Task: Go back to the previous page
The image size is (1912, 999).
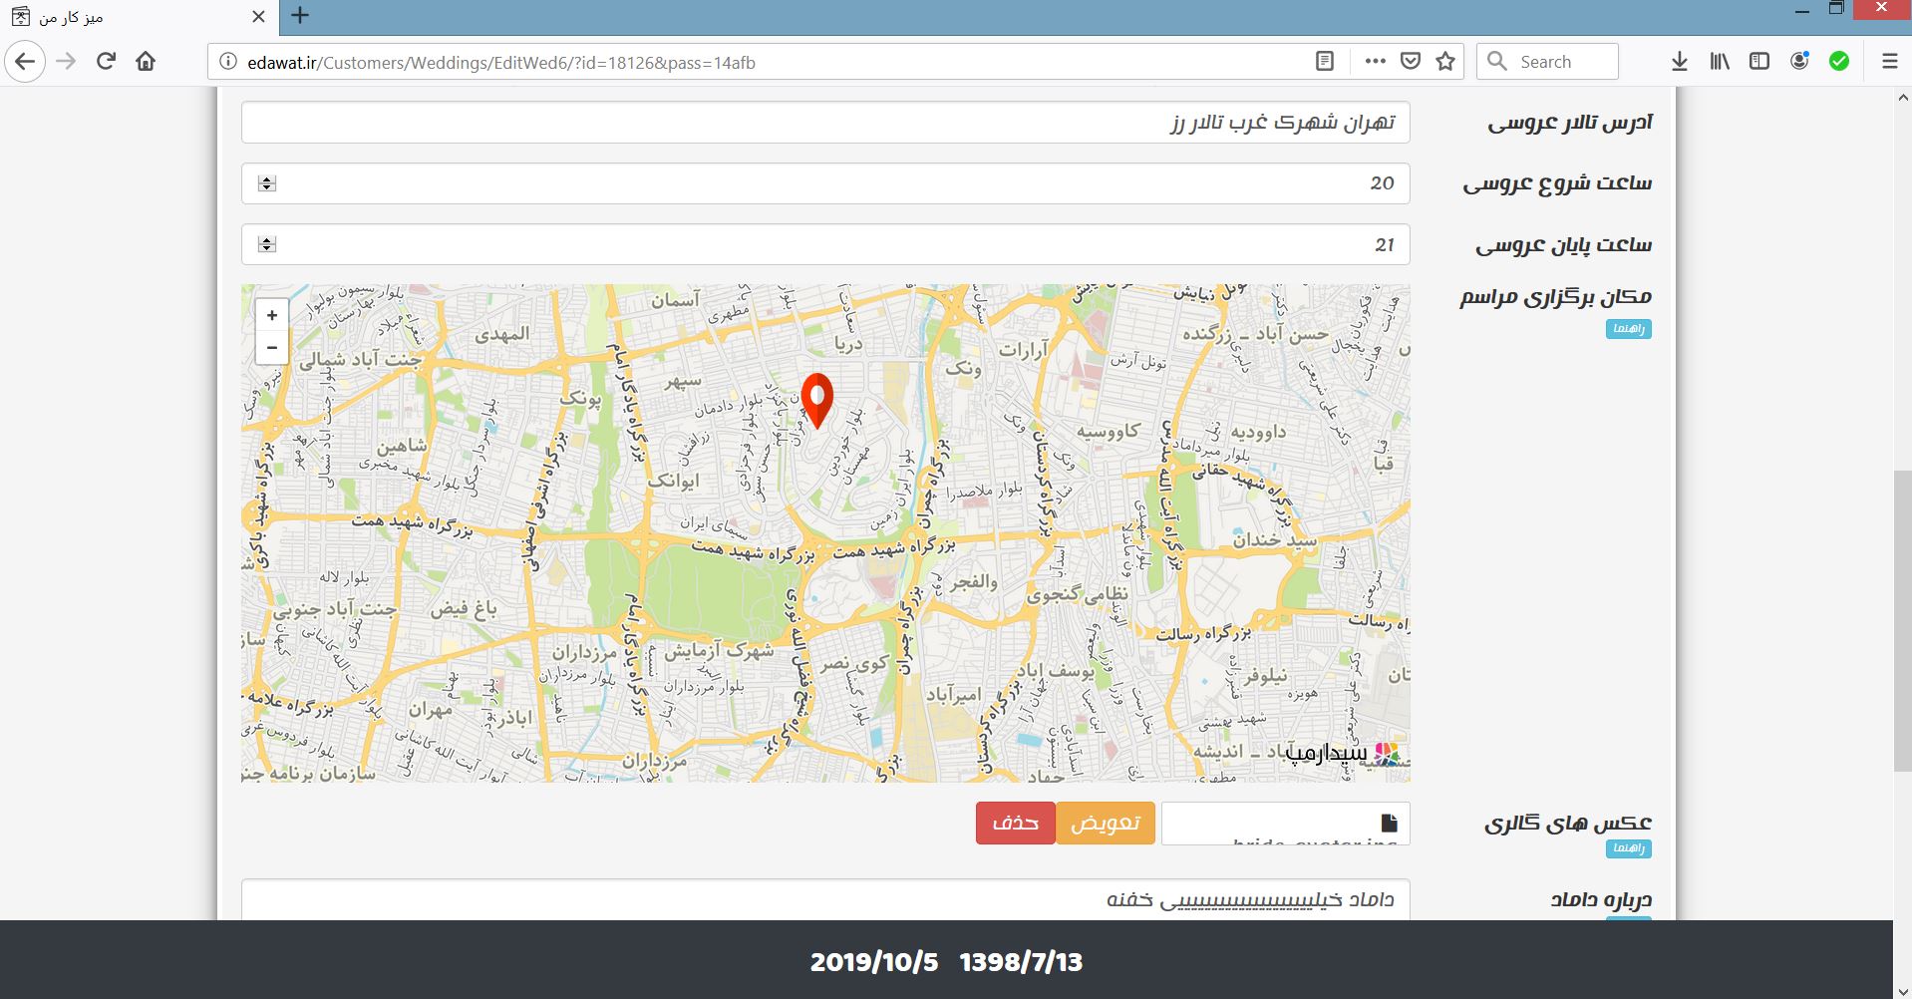Action: click(x=25, y=62)
